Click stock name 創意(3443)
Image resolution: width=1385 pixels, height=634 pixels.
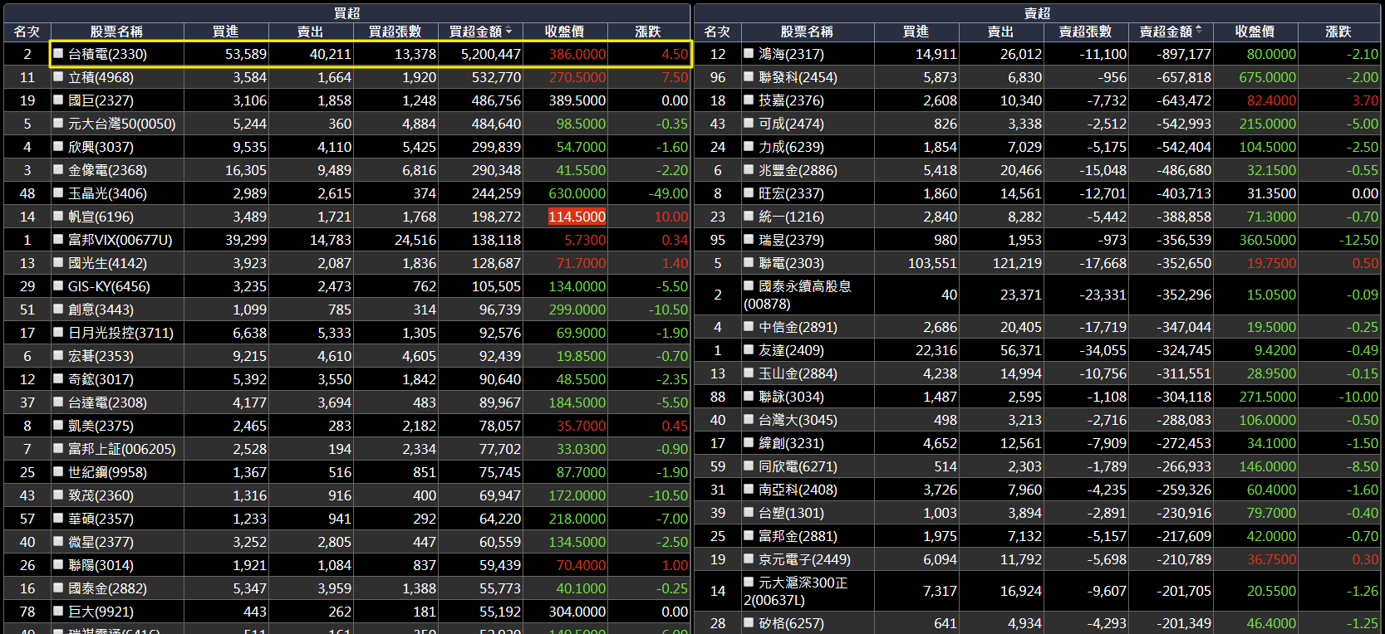pyautogui.click(x=101, y=310)
